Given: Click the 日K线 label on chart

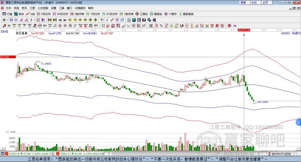Looking at the screenshot, I should [x=4, y=31].
